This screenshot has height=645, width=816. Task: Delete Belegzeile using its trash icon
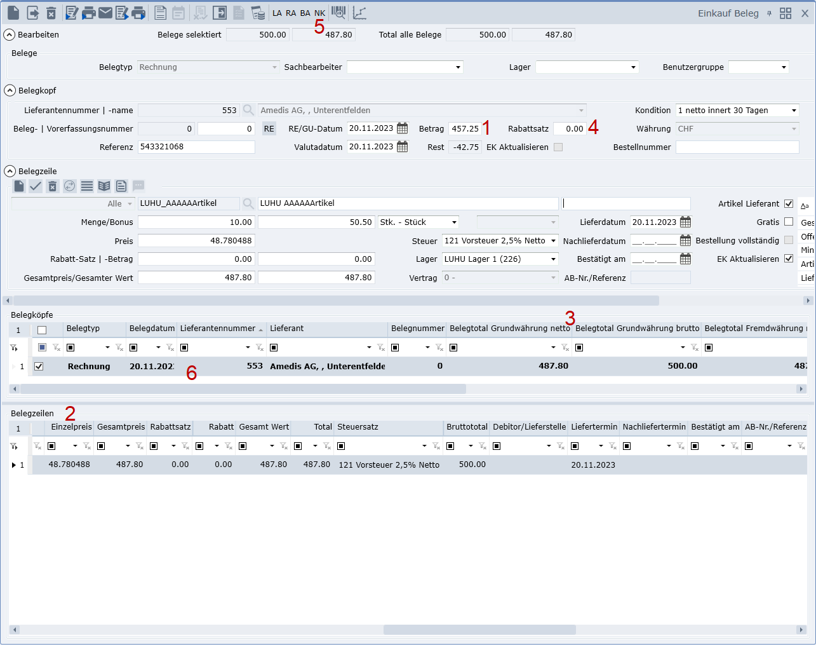53,186
